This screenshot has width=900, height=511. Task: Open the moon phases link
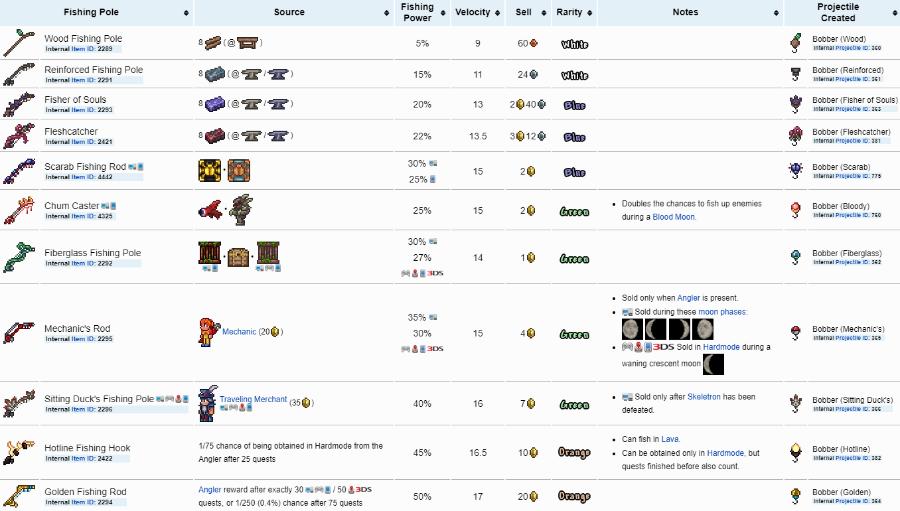pyautogui.click(x=722, y=312)
